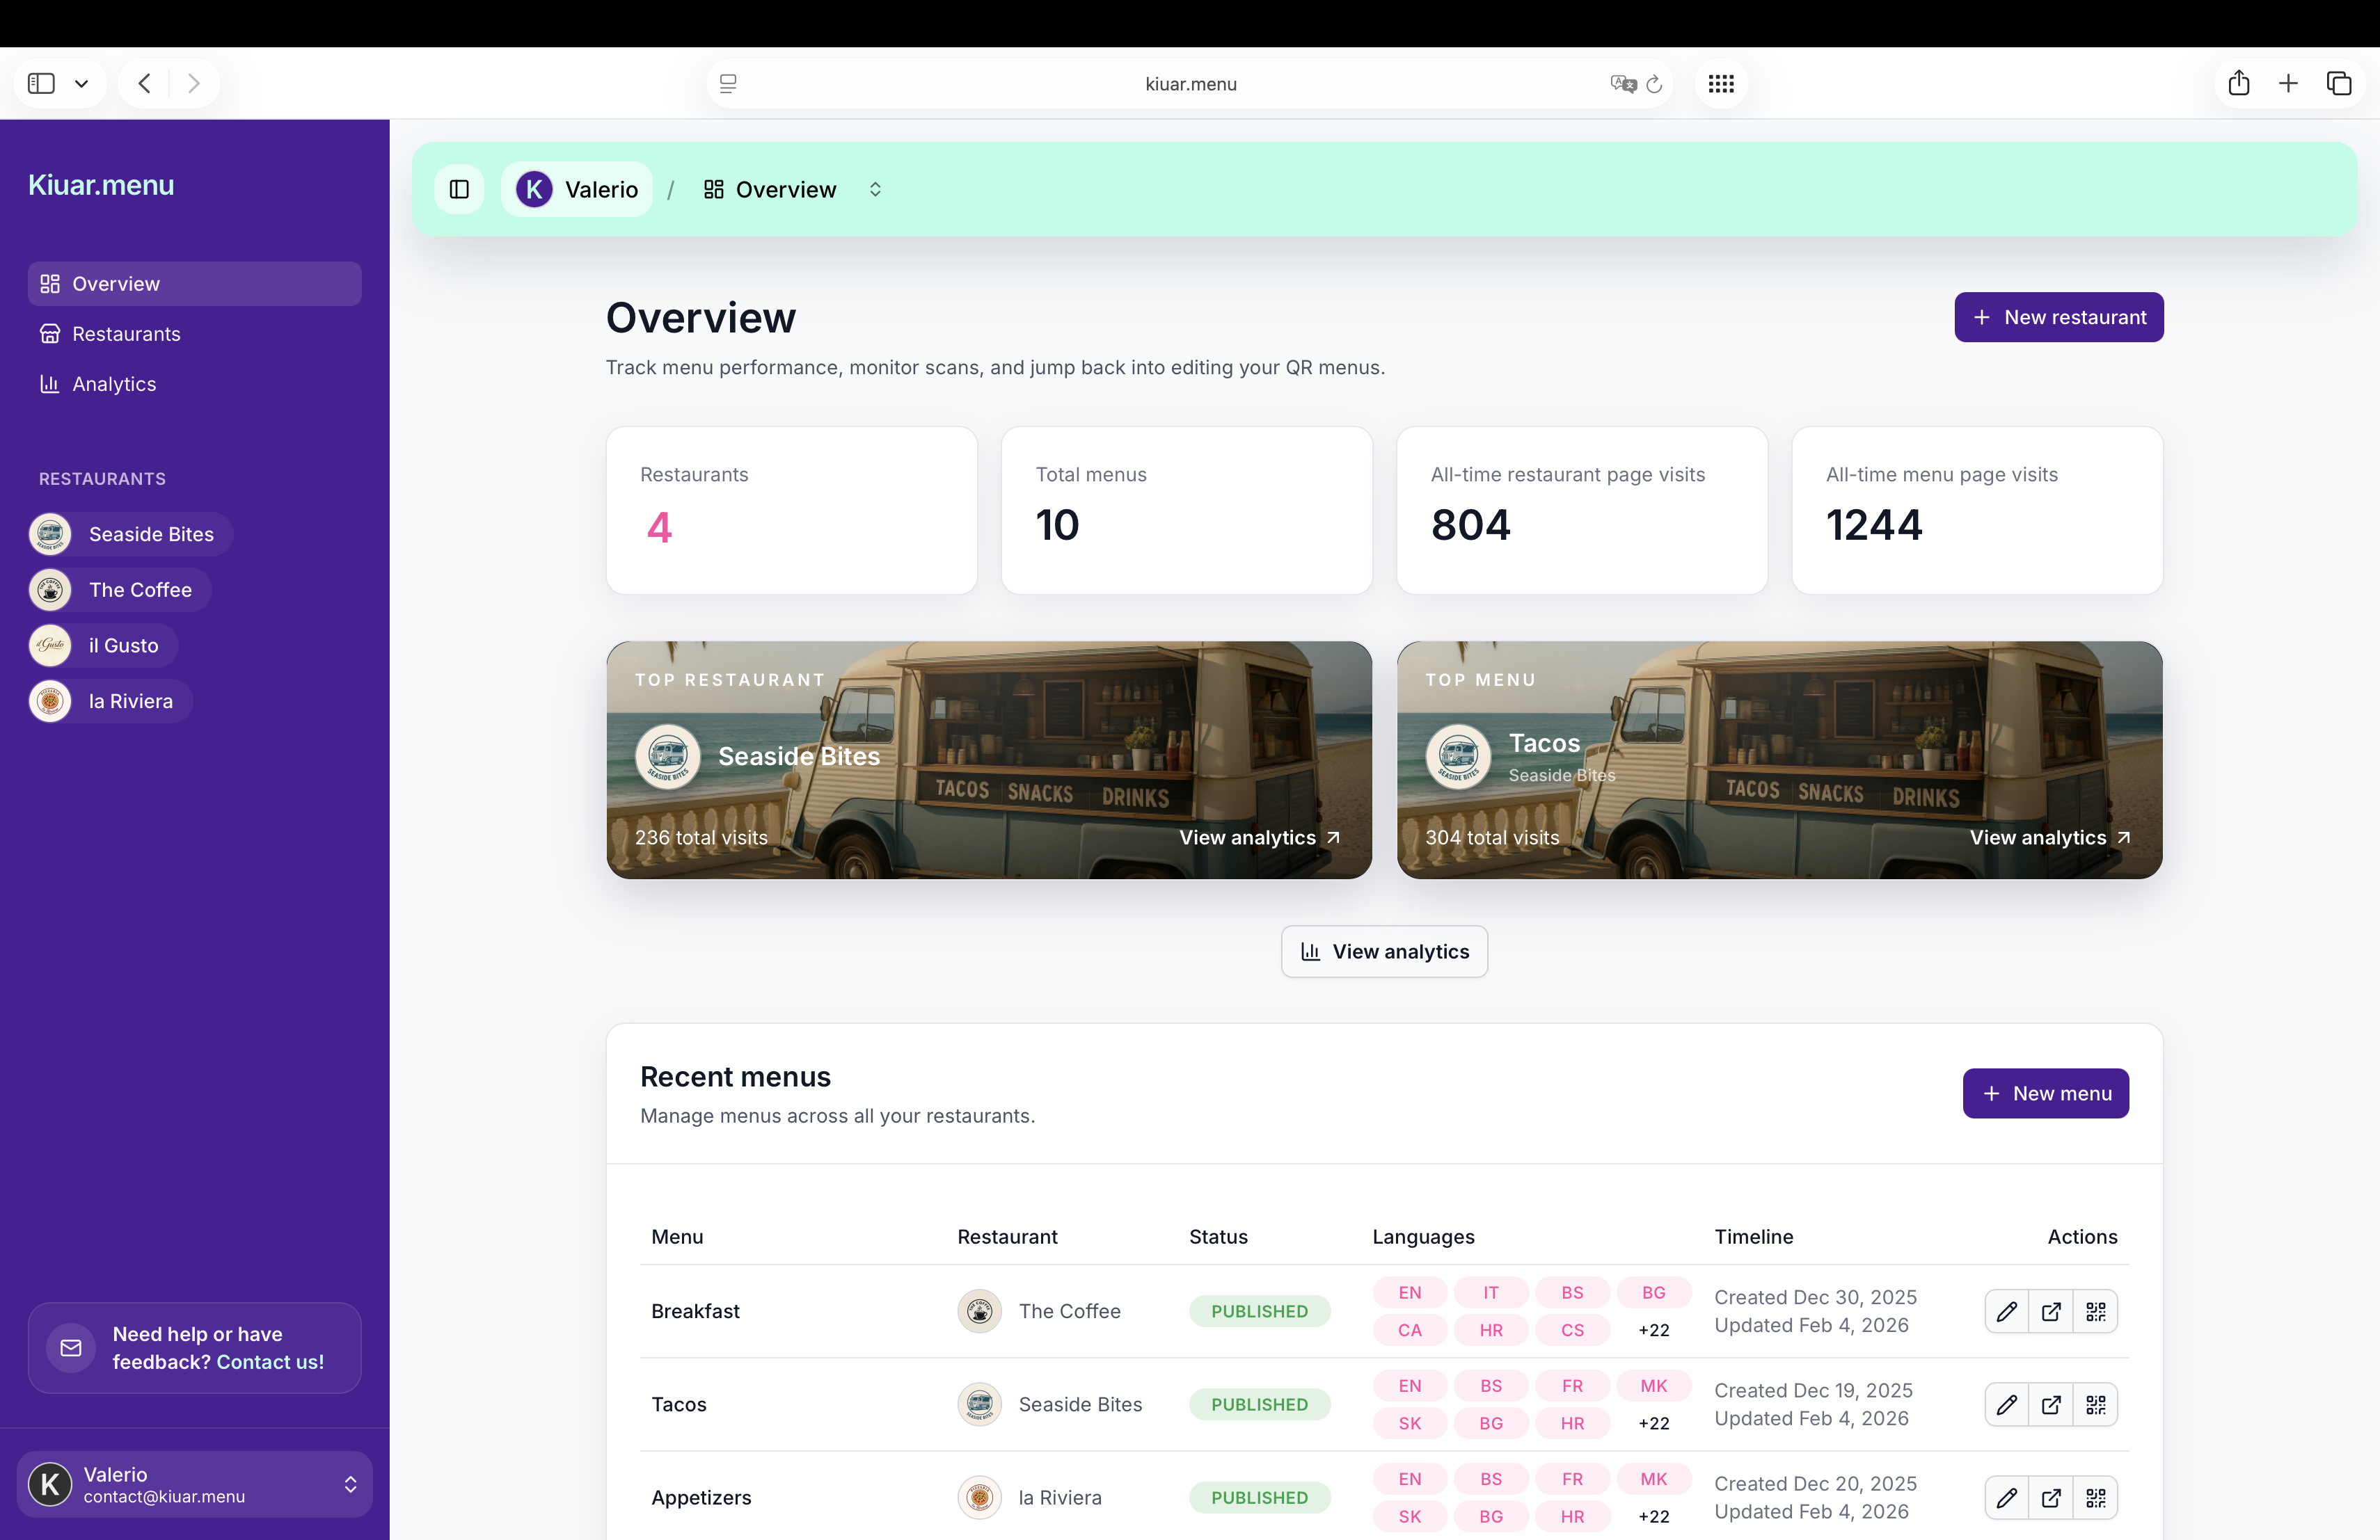Toggle the app sidebar panel button

point(459,189)
